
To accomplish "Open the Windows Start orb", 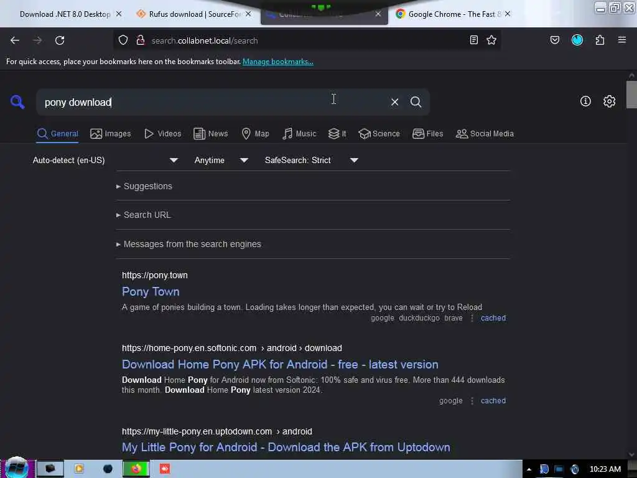I will 17,468.
